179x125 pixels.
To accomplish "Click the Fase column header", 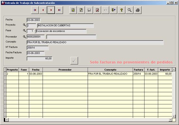I will tap(24, 70).
